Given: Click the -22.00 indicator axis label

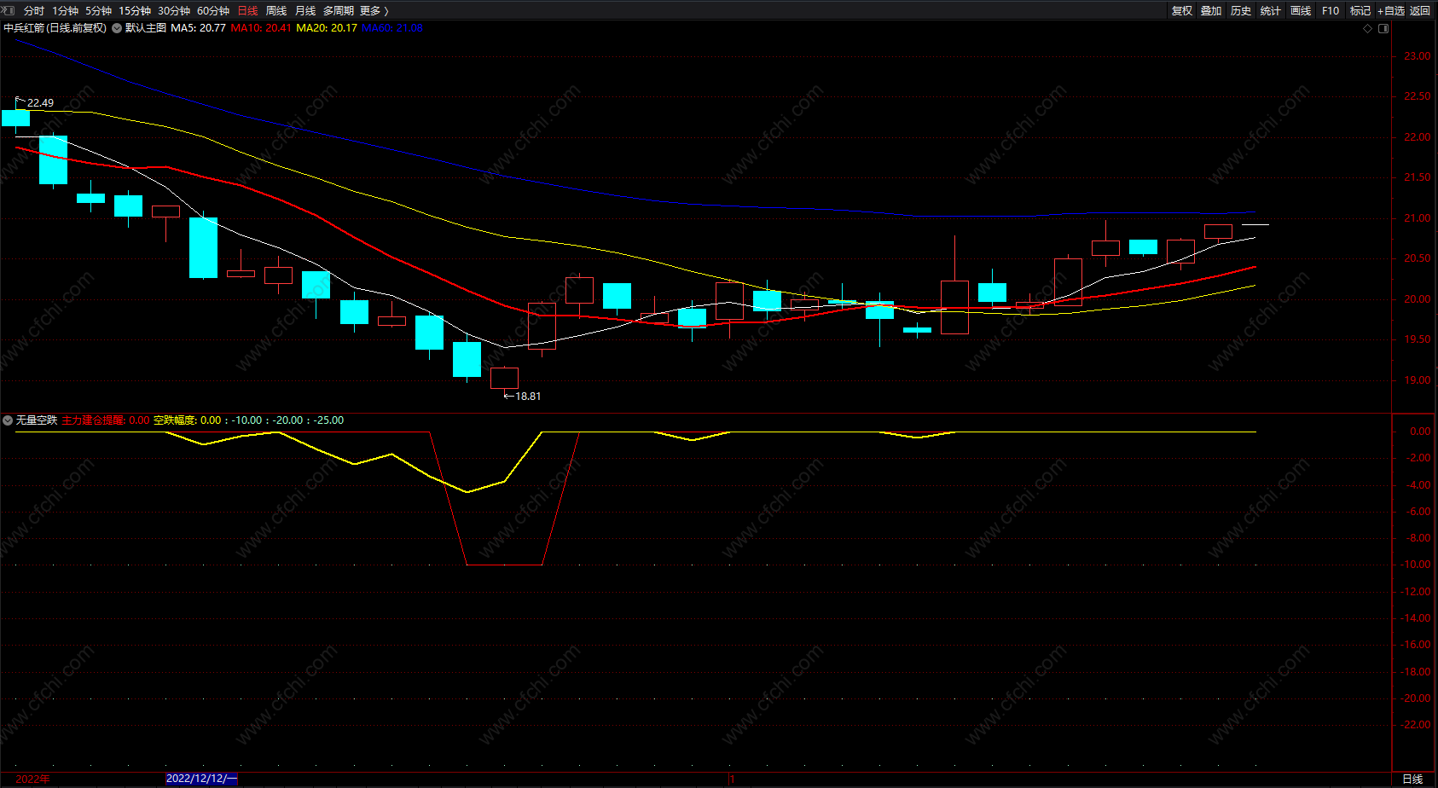Looking at the screenshot, I should pos(1418,725).
